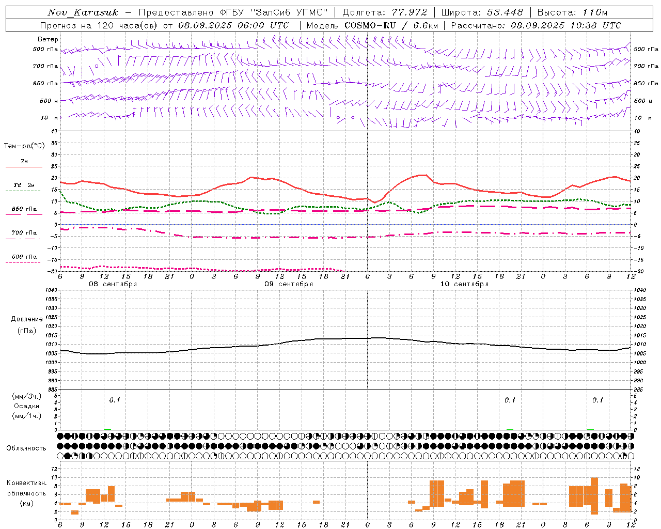661x529 pixels.
Task: Click the 850 гПа temperature legend entry
Action: click(x=24, y=209)
